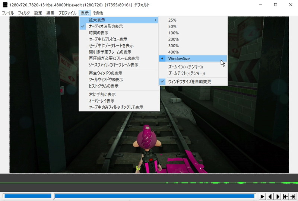Set zoom to 400%

pyautogui.click(x=193, y=52)
